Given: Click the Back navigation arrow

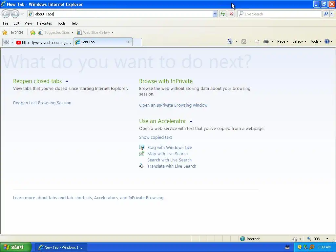Looking at the screenshot, I should point(6,14).
